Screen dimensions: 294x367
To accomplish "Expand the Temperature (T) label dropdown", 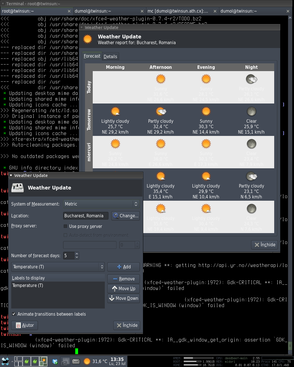I will (58, 267).
